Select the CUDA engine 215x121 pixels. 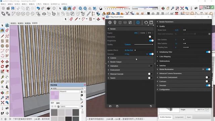[x=142, y=33]
